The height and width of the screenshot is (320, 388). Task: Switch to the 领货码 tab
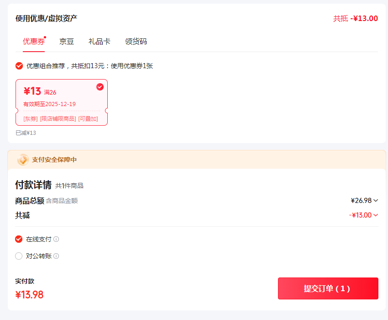click(136, 42)
